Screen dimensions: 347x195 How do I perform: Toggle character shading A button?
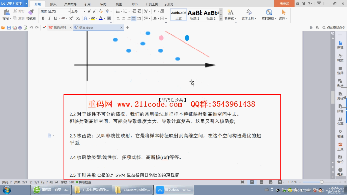click(109, 18)
